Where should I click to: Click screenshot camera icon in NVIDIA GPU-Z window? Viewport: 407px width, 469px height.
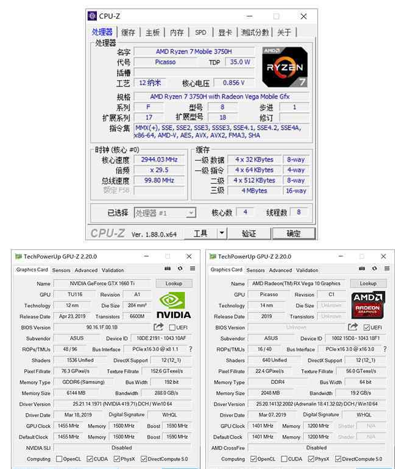pyautogui.click(x=168, y=269)
